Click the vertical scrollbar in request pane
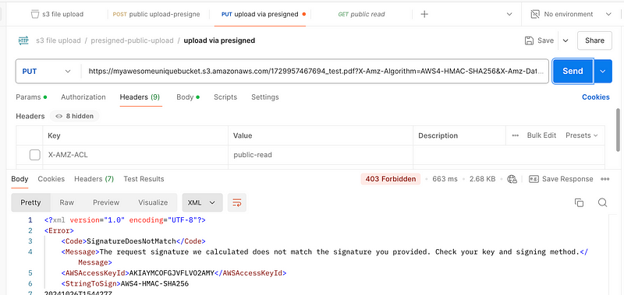The image size is (624, 295). 618,130
